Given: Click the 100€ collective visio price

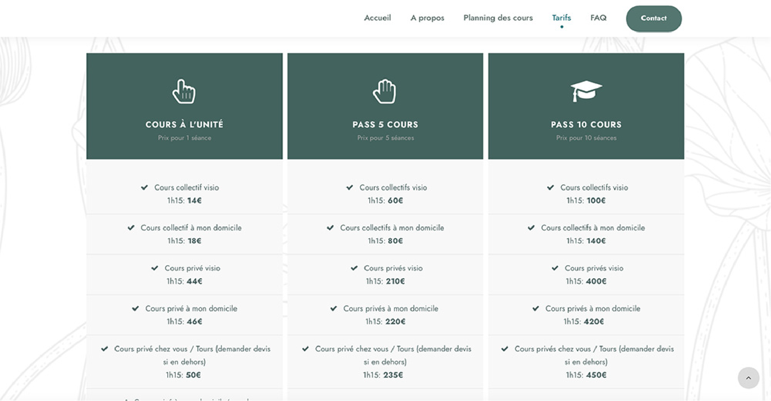Looking at the screenshot, I should (x=596, y=200).
